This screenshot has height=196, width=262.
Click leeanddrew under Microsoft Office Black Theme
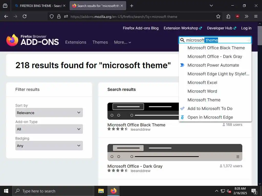click(x=140, y=129)
